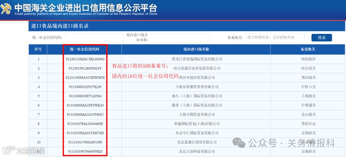This screenshot has width=346, height=157.
Task: Focus the 境内进口商企业名称 input field
Action: [x=180, y=38]
